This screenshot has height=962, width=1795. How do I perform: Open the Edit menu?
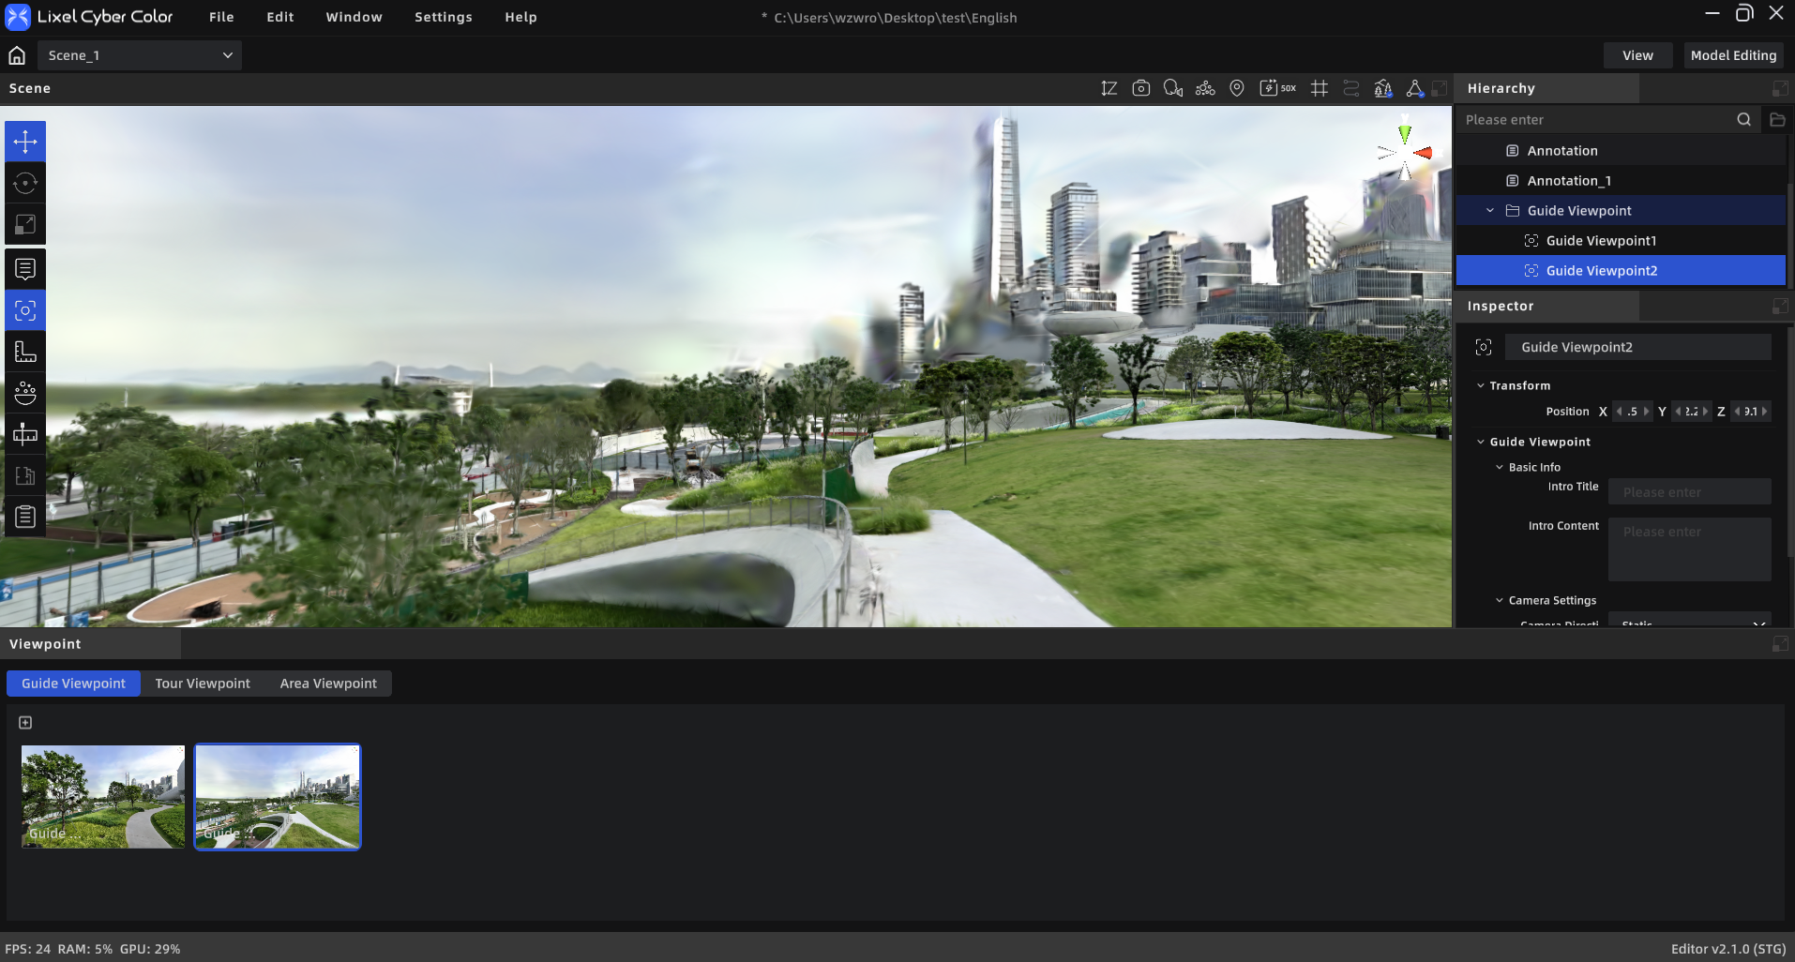point(279,17)
